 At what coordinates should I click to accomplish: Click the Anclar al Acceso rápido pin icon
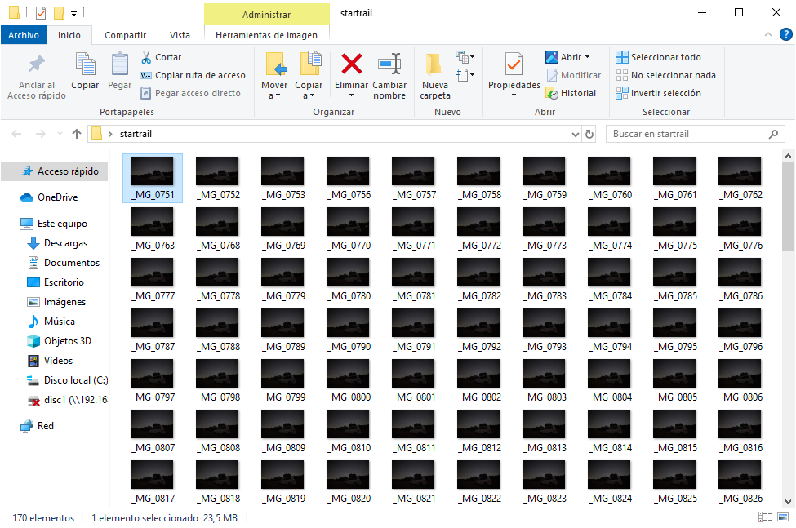36,64
